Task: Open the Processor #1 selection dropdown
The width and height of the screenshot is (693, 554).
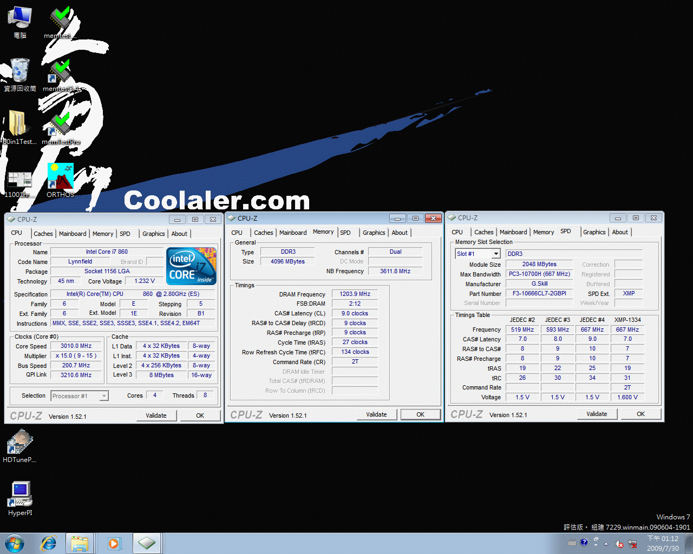Action: 103,396
